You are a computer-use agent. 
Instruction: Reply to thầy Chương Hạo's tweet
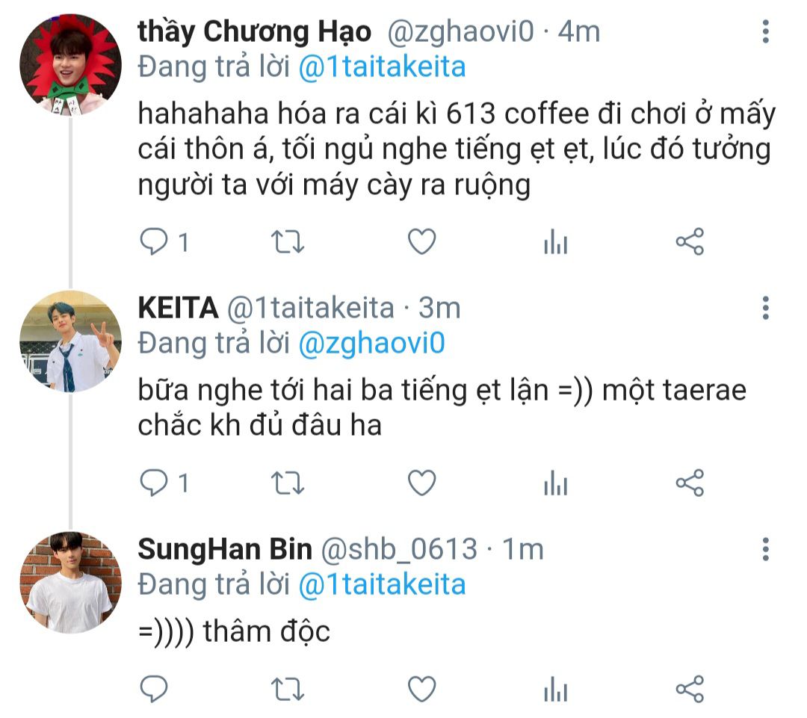154,241
